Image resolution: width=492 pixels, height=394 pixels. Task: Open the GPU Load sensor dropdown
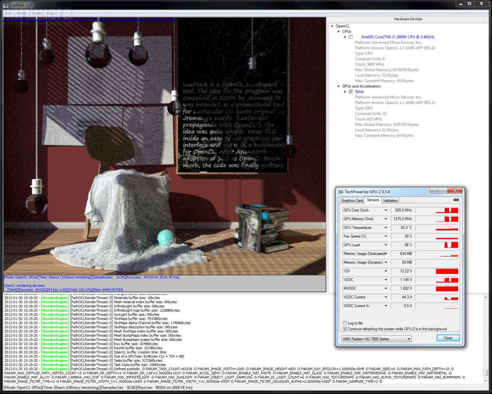click(x=386, y=245)
